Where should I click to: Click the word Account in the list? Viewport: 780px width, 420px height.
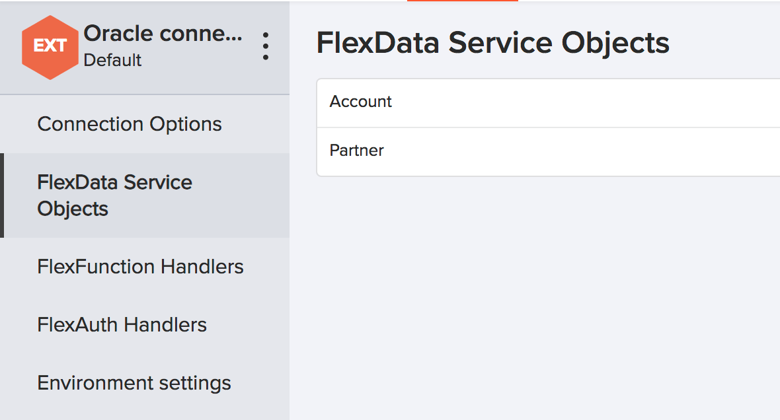[361, 102]
